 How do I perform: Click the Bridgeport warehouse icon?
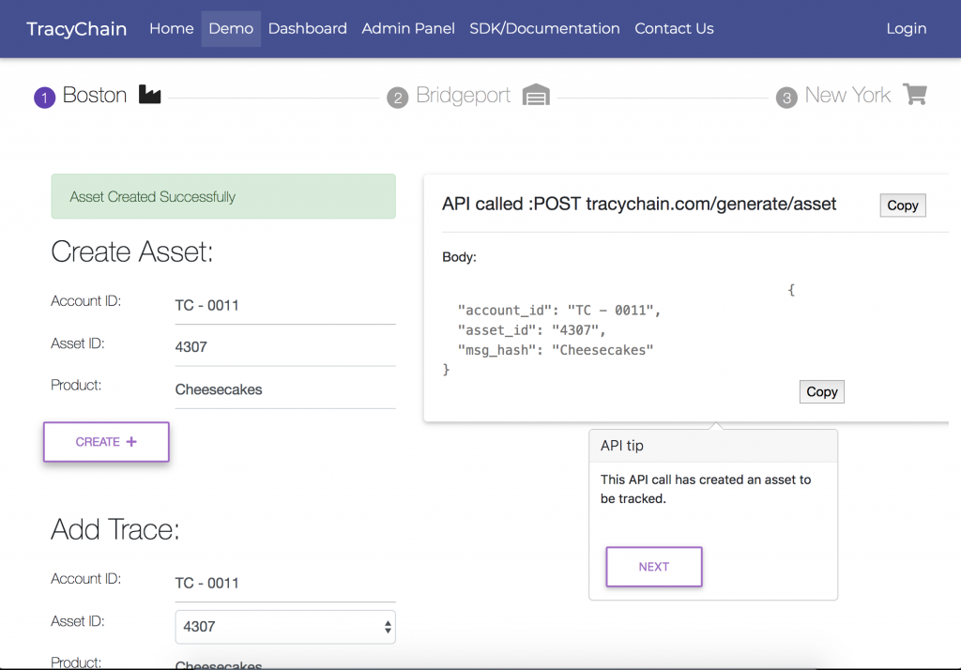(536, 95)
